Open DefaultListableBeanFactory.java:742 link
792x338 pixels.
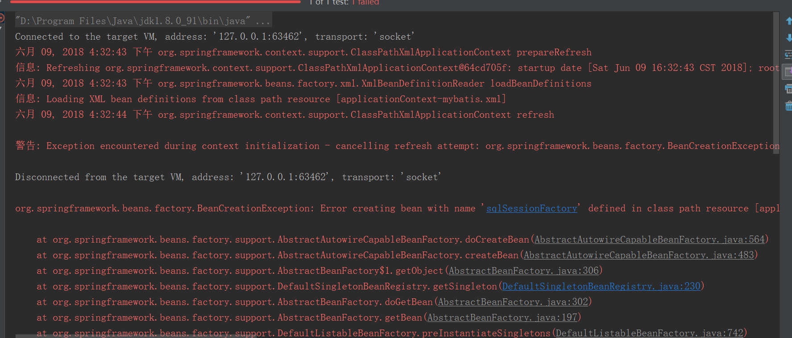[x=649, y=333]
